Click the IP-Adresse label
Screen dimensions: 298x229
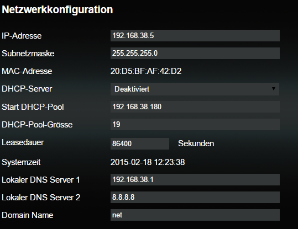coord(22,36)
